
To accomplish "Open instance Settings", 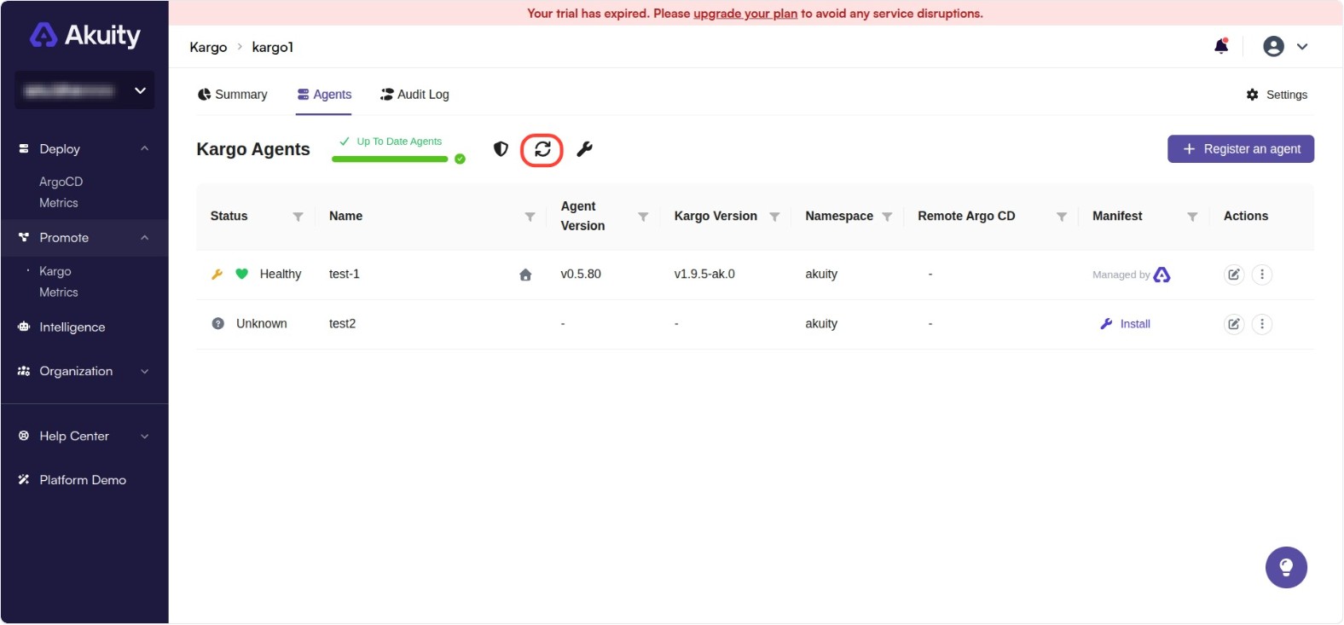I will [x=1277, y=95].
